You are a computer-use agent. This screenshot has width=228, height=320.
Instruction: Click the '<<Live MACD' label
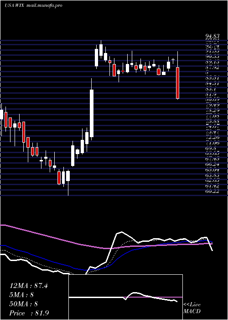point(192,308)
